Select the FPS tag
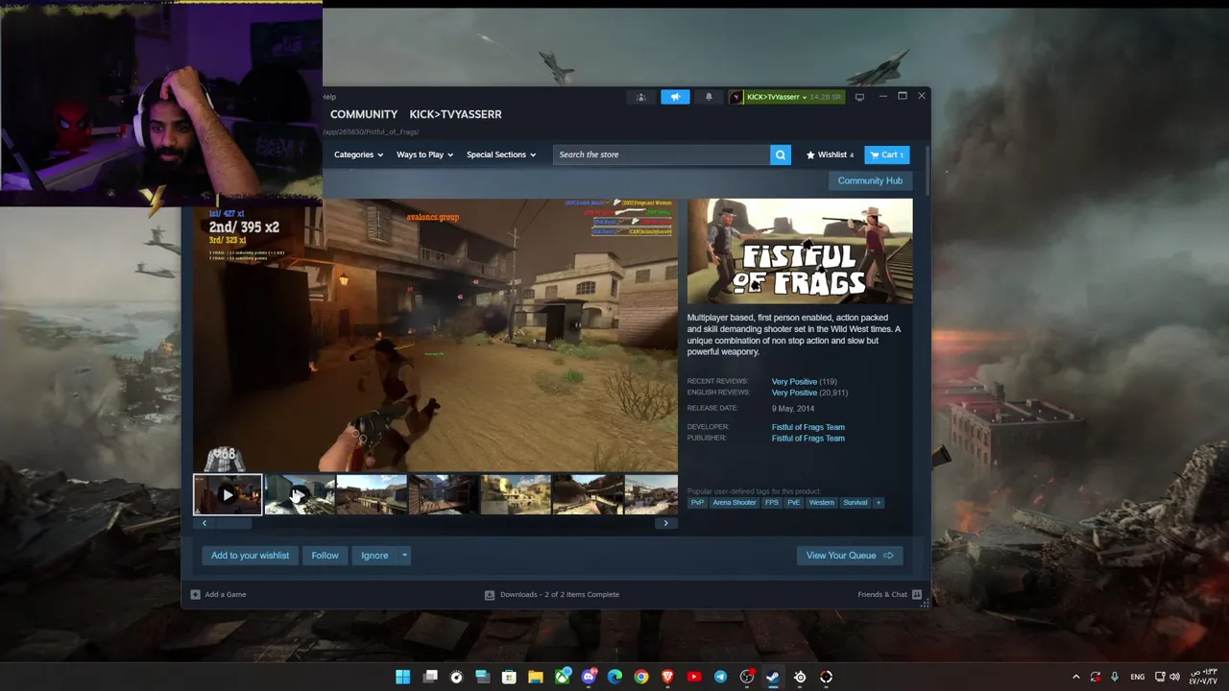 [772, 503]
